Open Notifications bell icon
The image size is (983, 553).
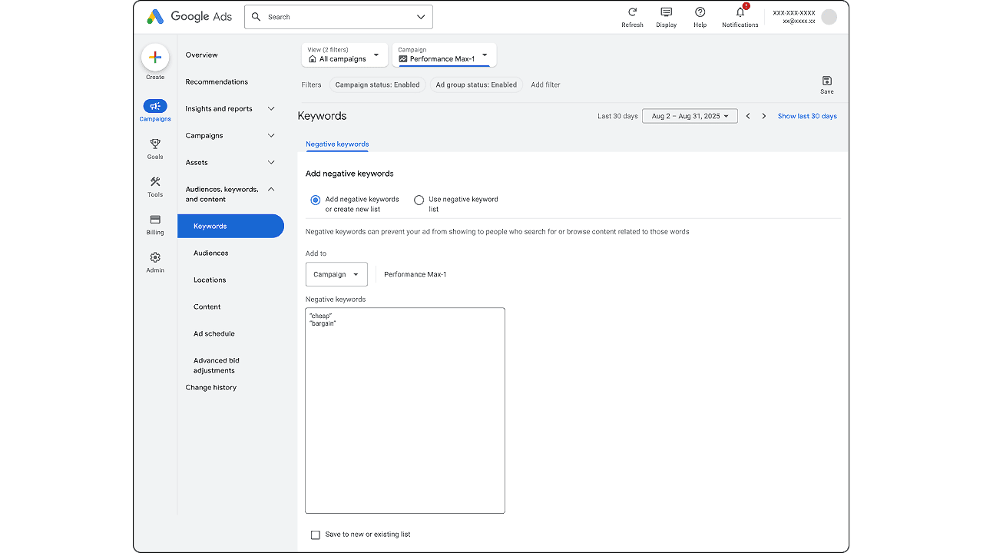[x=740, y=13]
